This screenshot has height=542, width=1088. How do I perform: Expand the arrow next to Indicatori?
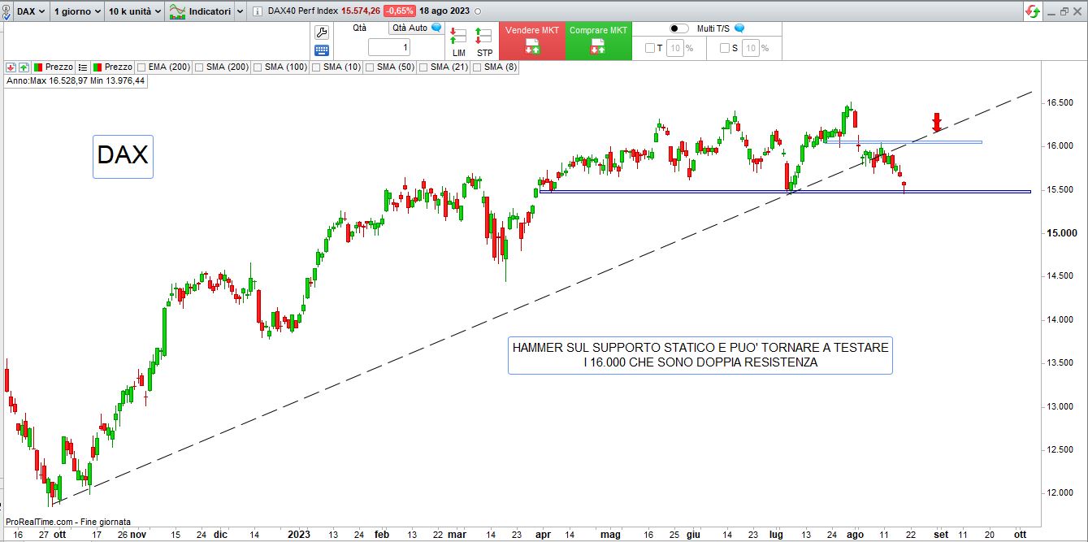point(240,11)
